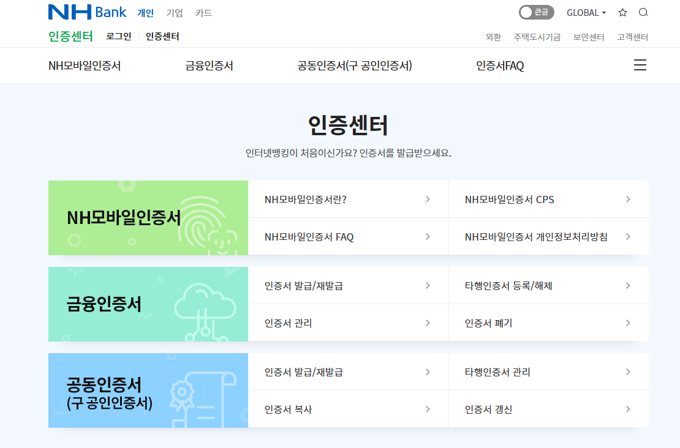Click the blue 공동인증서 banner card
Screen dimensions: 680x448
[148, 390]
